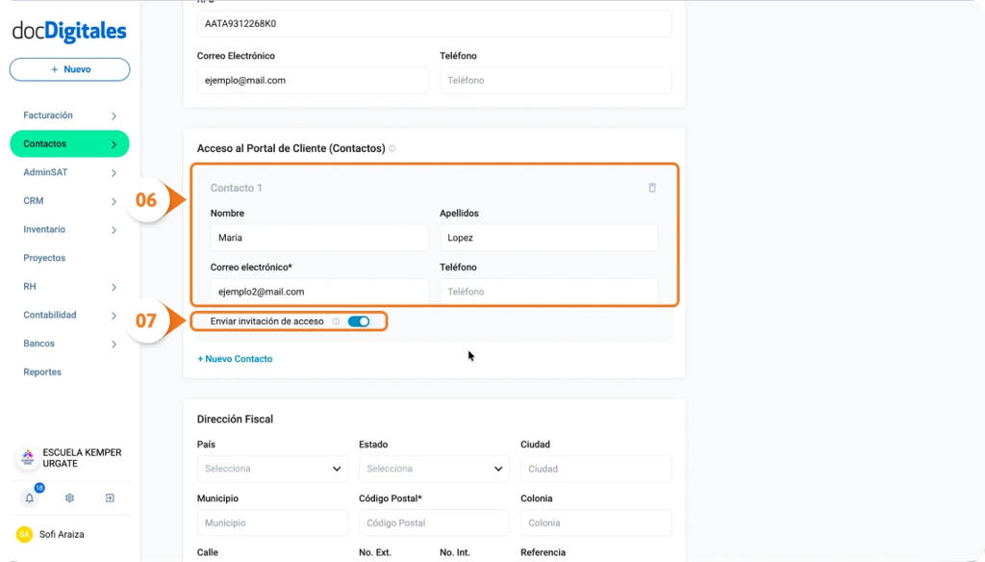The width and height of the screenshot is (985, 562).
Task: Open settings with the gear icon
Action: pos(69,498)
